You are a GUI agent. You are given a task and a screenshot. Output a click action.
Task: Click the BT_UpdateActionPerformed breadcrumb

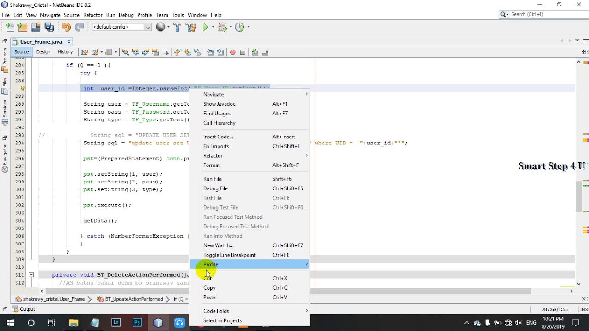click(x=130, y=299)
